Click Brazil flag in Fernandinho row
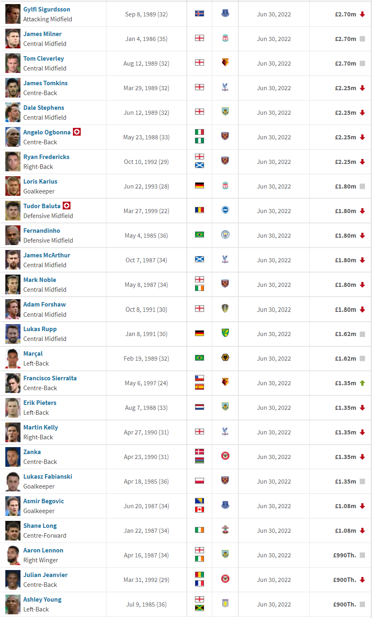The height and width of the screenshot is (618, 372). [x=200, y=235]
